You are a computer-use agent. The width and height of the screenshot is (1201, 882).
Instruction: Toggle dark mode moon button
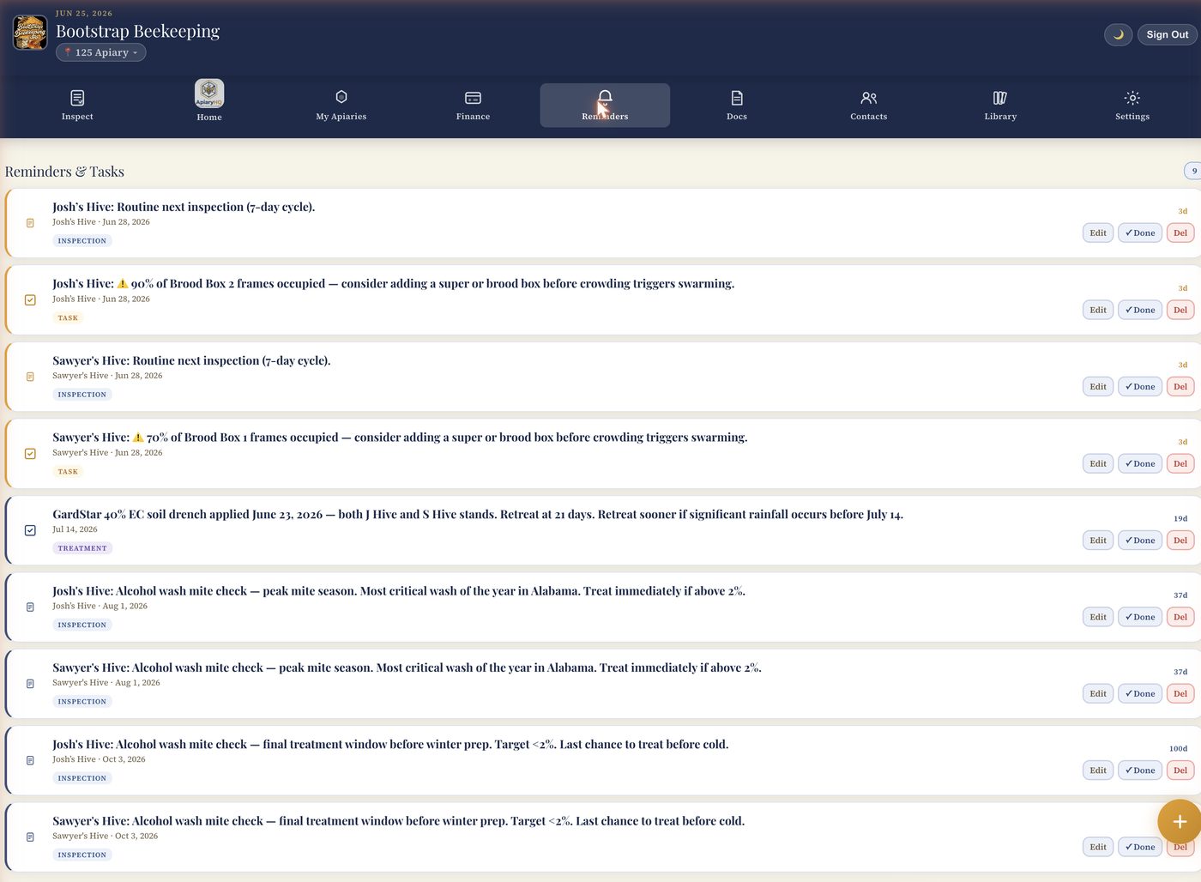tap(1118, 34)
